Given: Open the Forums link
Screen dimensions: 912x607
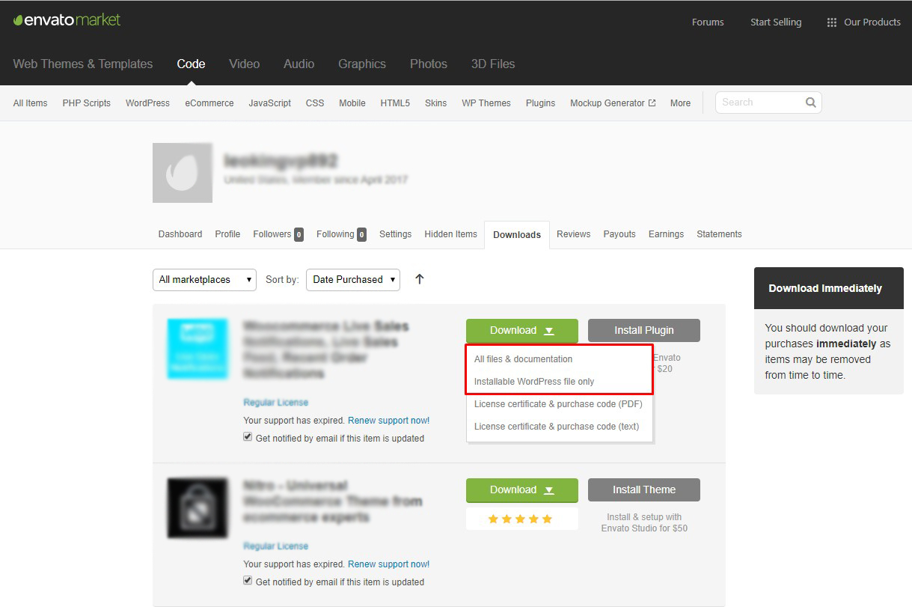Looking at the screenshot, I should pyautogui.click(x=708, y=22).
